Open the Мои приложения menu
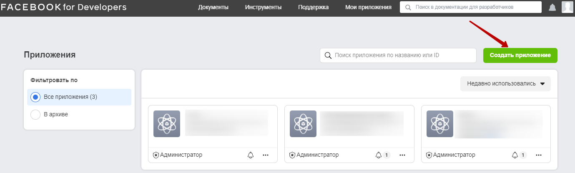Image resolution: width=575 pixels, height=173 pixels. coord(368,7)
